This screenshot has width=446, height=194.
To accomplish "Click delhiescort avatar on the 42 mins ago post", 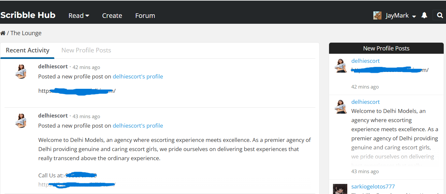I will point(21,71).
